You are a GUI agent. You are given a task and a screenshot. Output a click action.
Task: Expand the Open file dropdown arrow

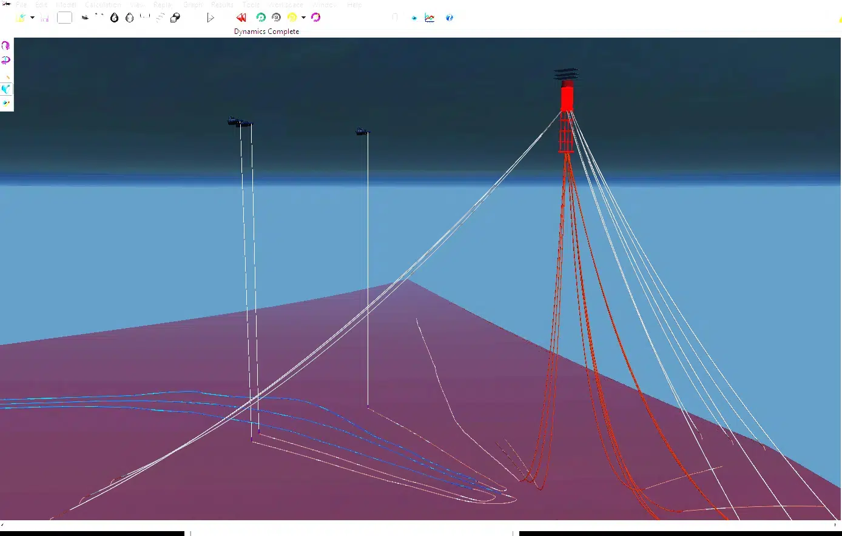click(32, 18)
